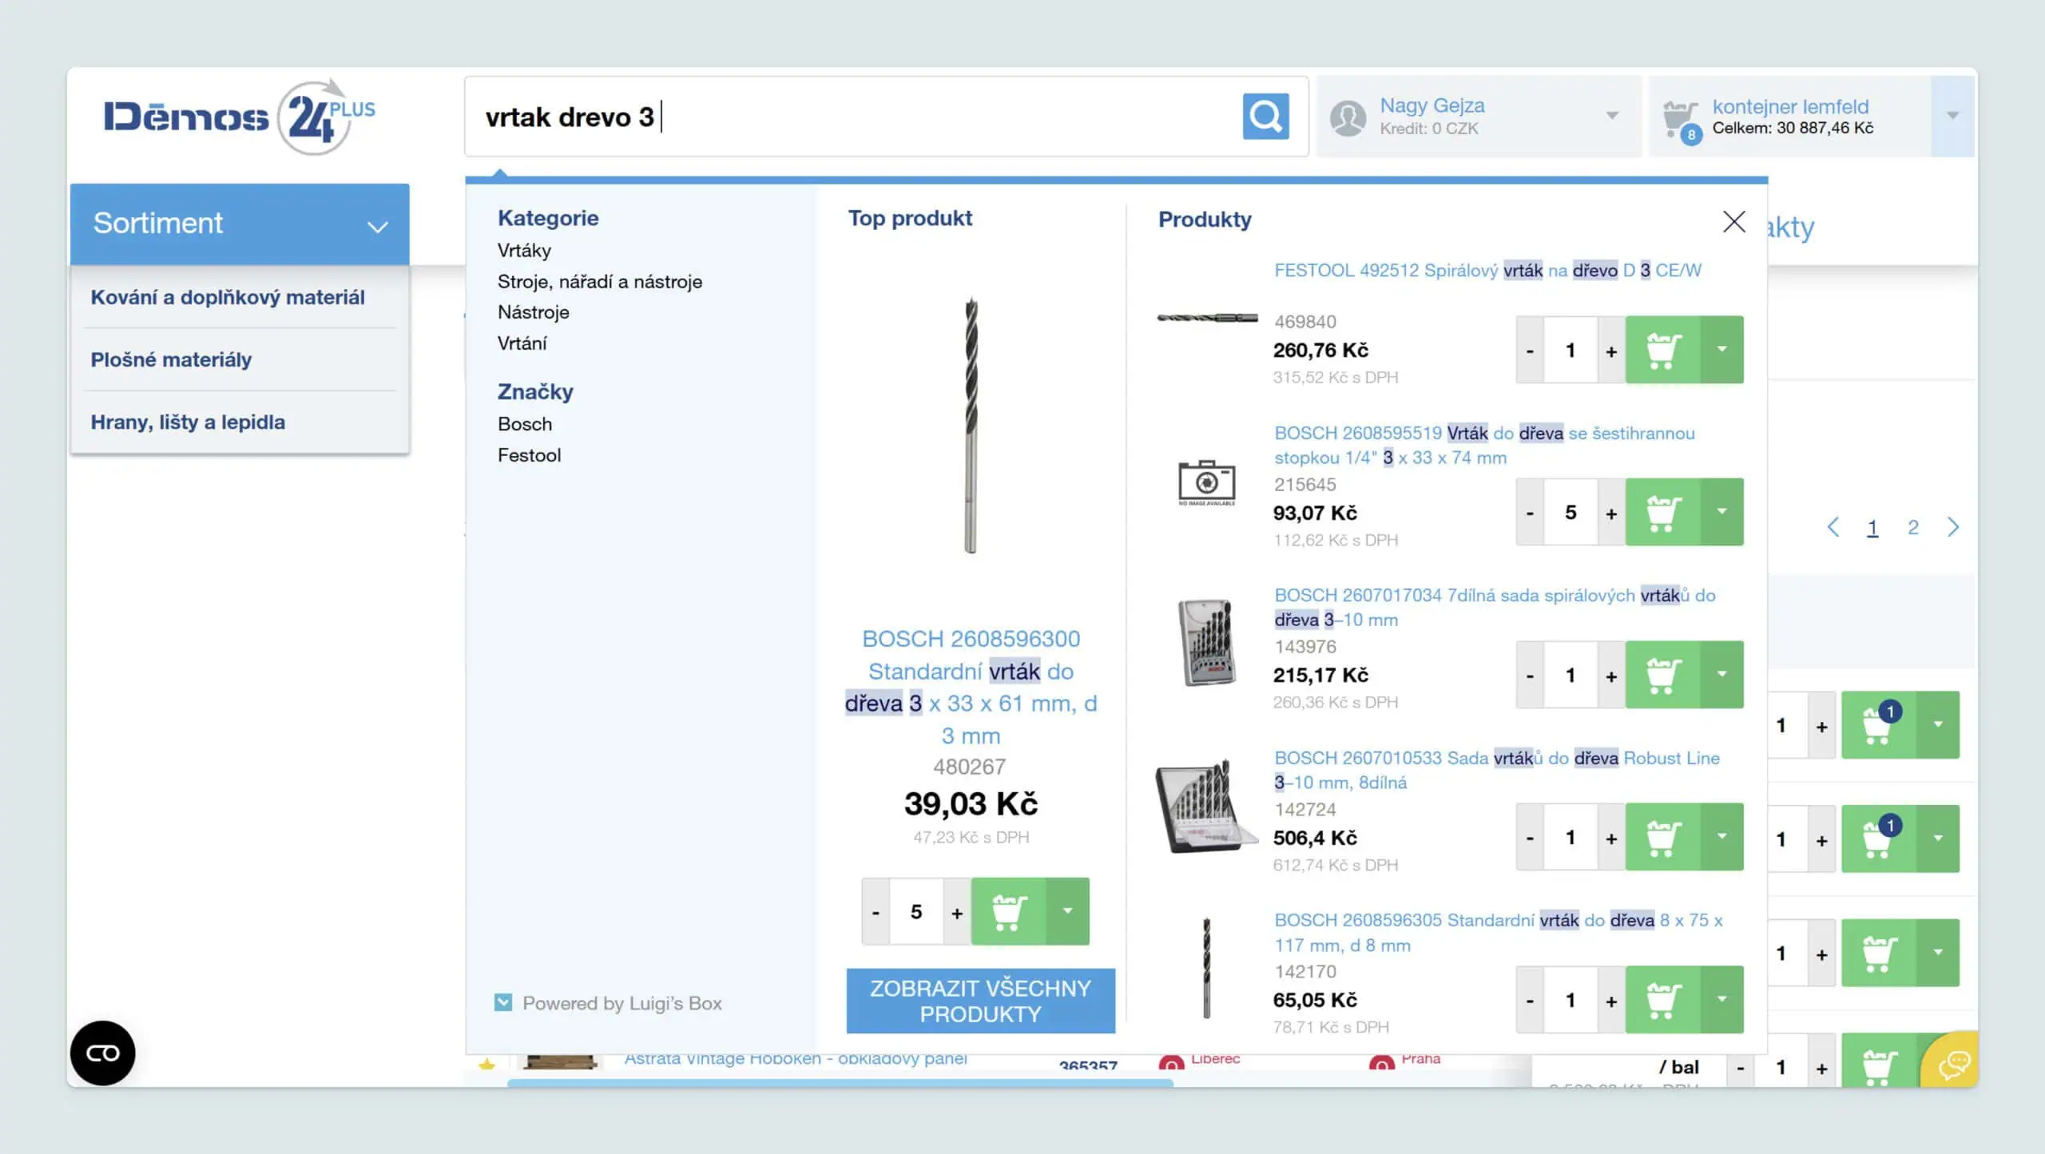Open cart options arrow for BOSCH 2607017034
2045x1154 pixels.
point(1721,675)
